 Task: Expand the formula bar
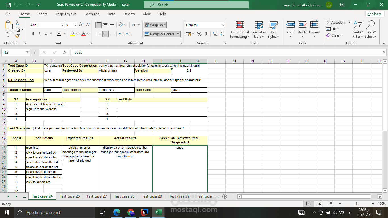click(x=384, y=52)
